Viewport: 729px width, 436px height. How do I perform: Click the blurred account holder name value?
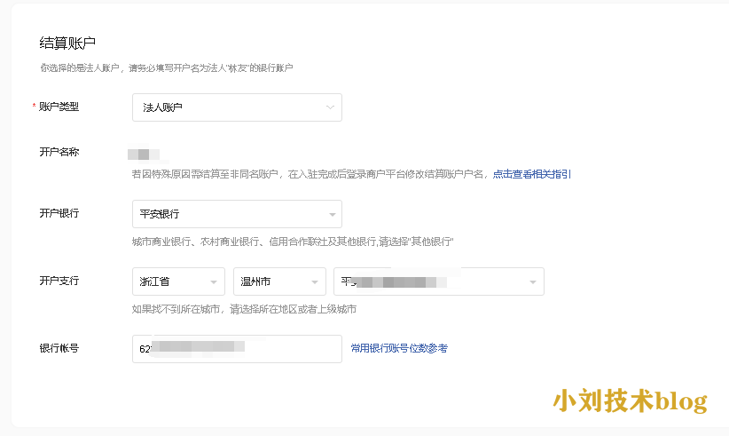pyautogui.click(x=143, y=155)
